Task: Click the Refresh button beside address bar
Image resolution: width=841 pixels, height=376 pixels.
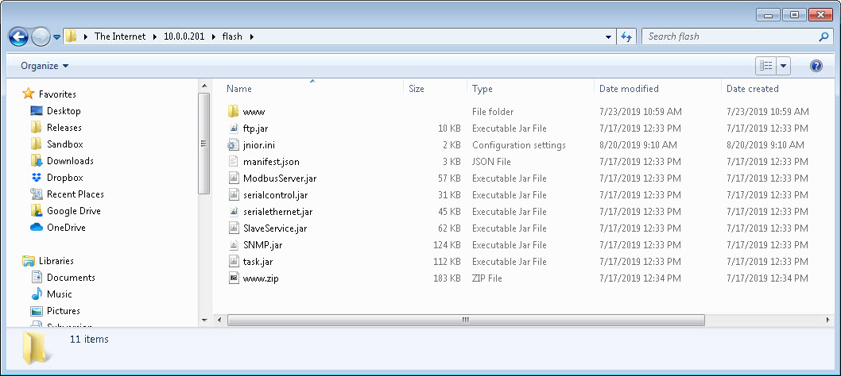Action: coord(626,37)
